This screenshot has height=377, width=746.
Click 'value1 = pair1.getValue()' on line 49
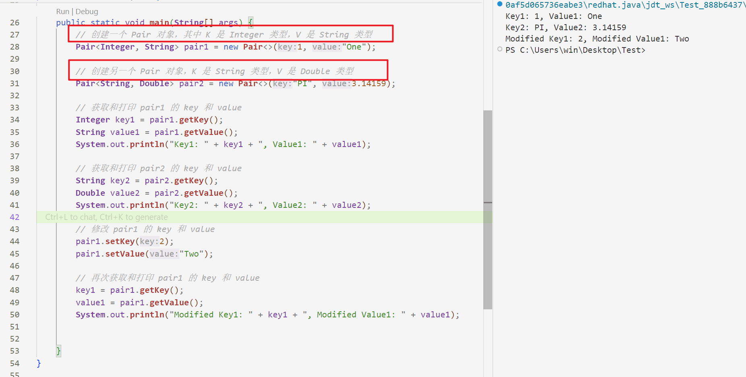pos(139,303)
